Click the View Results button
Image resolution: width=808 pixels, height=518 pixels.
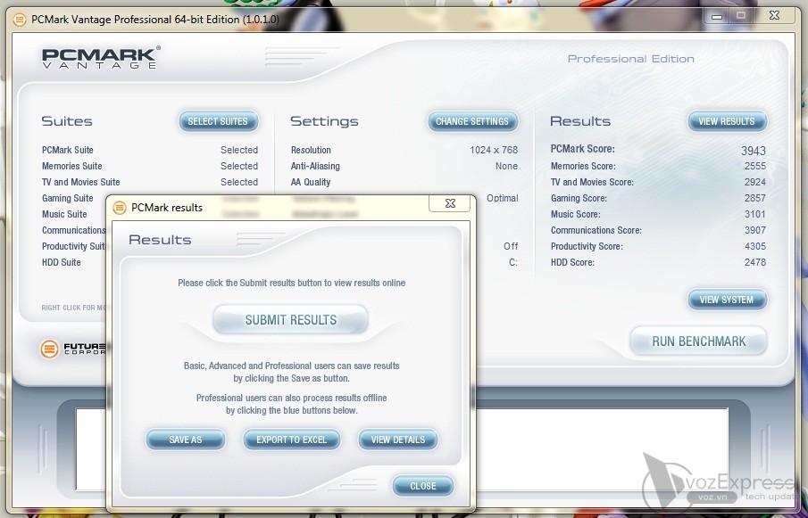[726, 121]
